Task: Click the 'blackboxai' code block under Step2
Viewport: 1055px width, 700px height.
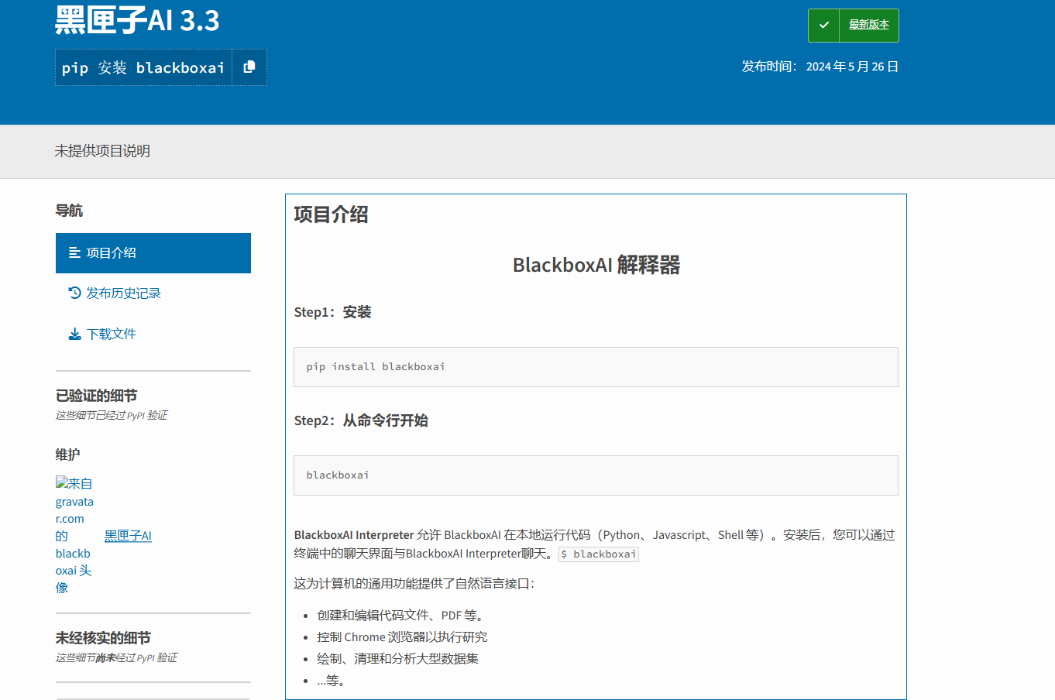Action: point(595,475)
